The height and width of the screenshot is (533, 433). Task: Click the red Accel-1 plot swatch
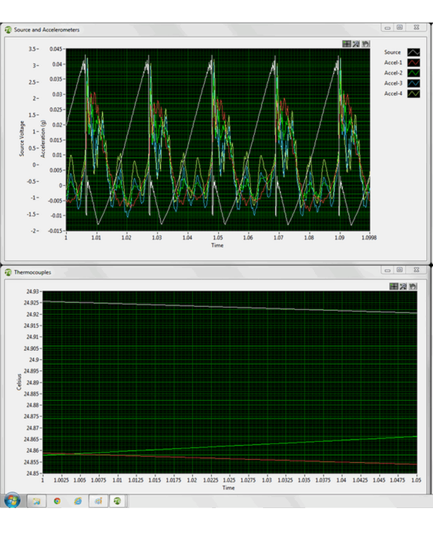coord(413,62)
